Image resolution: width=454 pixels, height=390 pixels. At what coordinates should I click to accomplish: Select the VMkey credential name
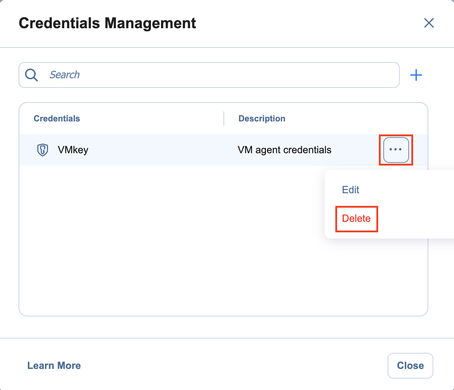pos(73,150)
